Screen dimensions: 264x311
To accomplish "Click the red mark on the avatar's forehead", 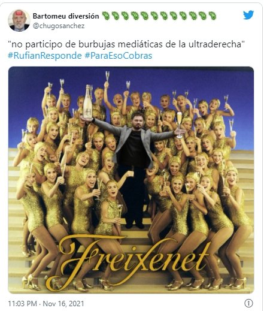I will pyautogui.click(x=19, y=13).
